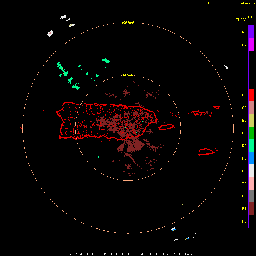This screenshot has height=256, width=256.
Task: Click the 01:48 timestamp
Action: [x=185, y=254]
